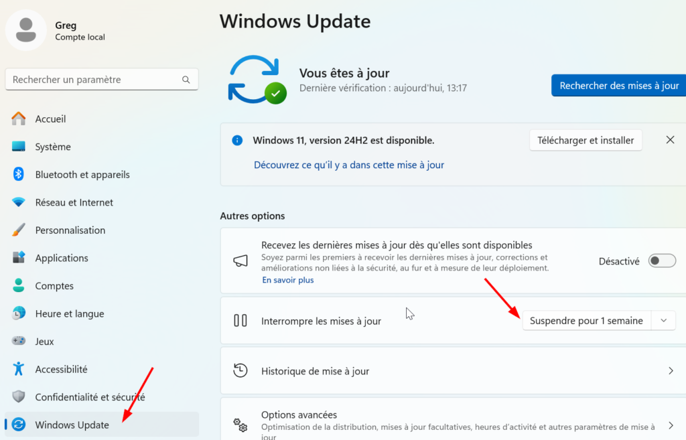Expand Options avancées chevron
The image size is (686, 440).
[671, 425]
